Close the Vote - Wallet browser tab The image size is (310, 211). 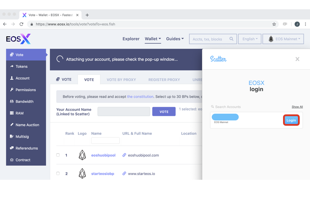tap(77, 15)
